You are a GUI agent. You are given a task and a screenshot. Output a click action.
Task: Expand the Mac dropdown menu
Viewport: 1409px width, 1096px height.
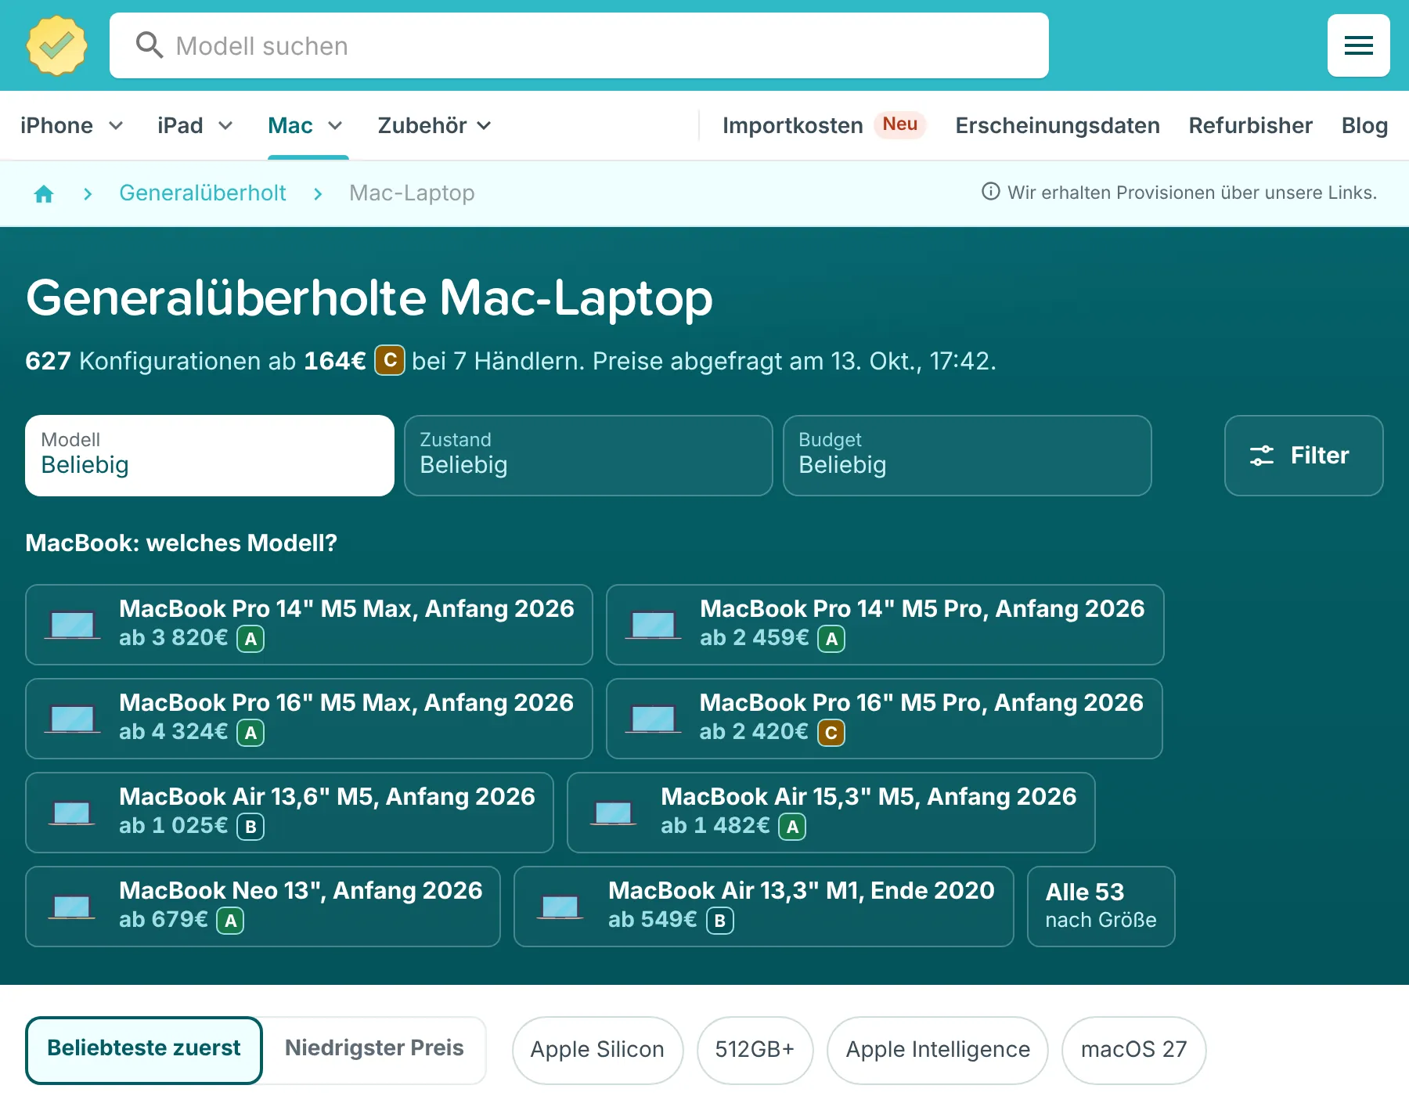(305, 125)
